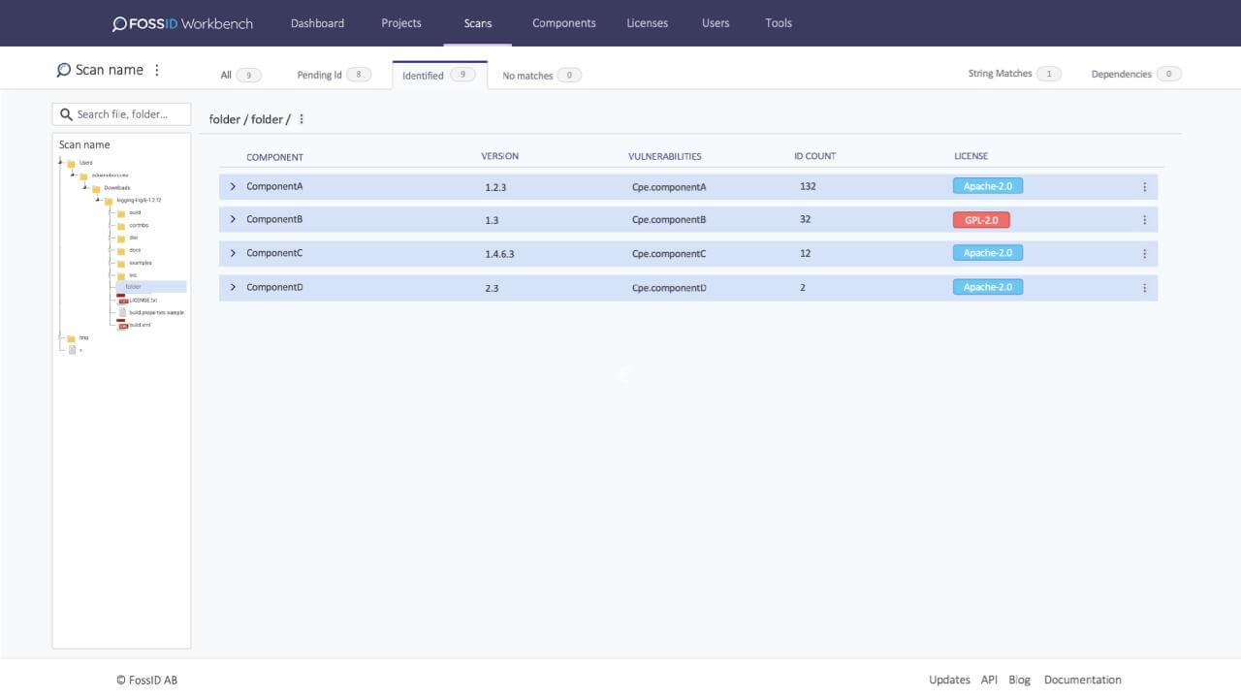
Task: Collapse the Downloads folder in the tree
Action: coord(84,187)
